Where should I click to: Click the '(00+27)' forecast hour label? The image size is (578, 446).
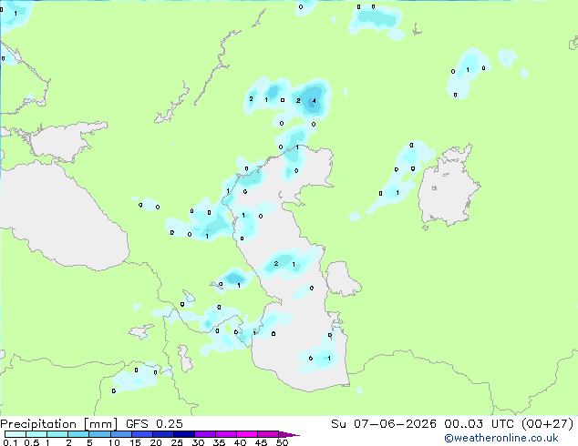tap(547, 424)
